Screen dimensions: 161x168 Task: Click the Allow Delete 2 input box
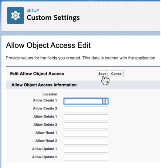(86, 125)
